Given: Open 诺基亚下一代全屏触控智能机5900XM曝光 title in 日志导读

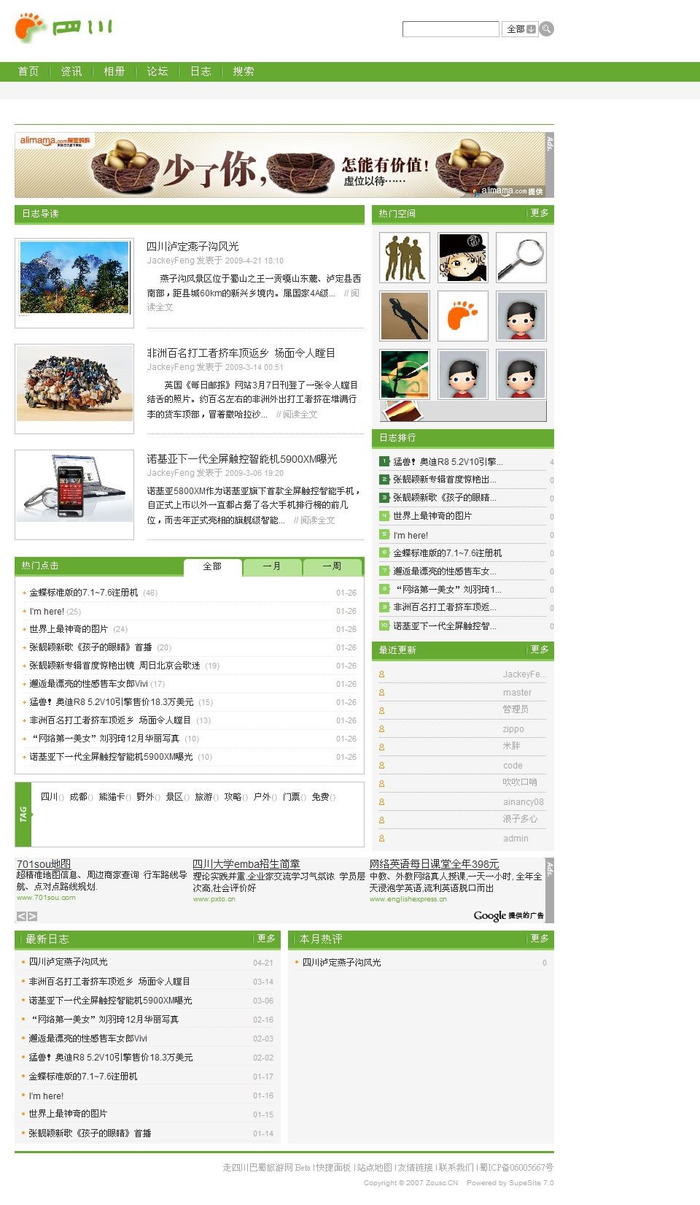Looking at the screenshot, I should tap(242, 459).
